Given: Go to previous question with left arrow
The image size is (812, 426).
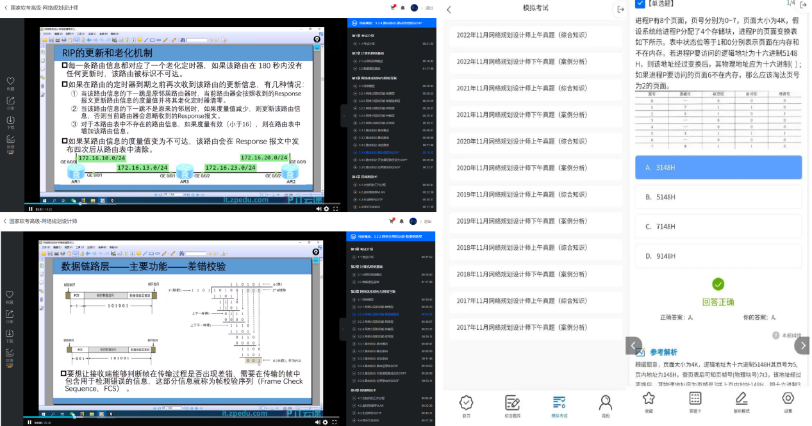Looking at the screenshot, I should [634, 345].
